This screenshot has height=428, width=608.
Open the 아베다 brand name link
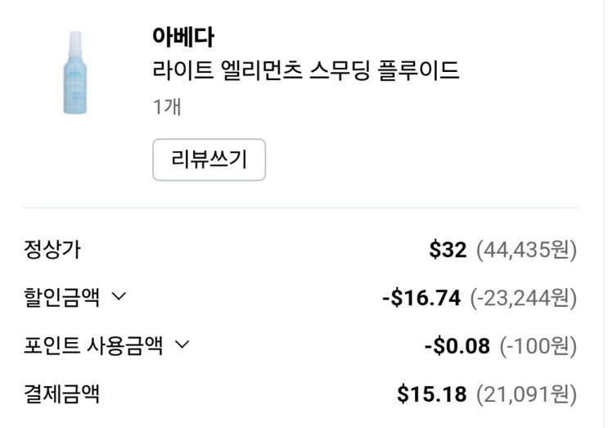pos(182,37)
